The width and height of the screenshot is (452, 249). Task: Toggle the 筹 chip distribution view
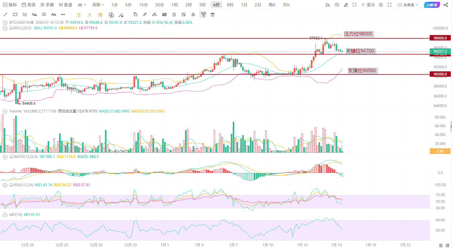100,14
